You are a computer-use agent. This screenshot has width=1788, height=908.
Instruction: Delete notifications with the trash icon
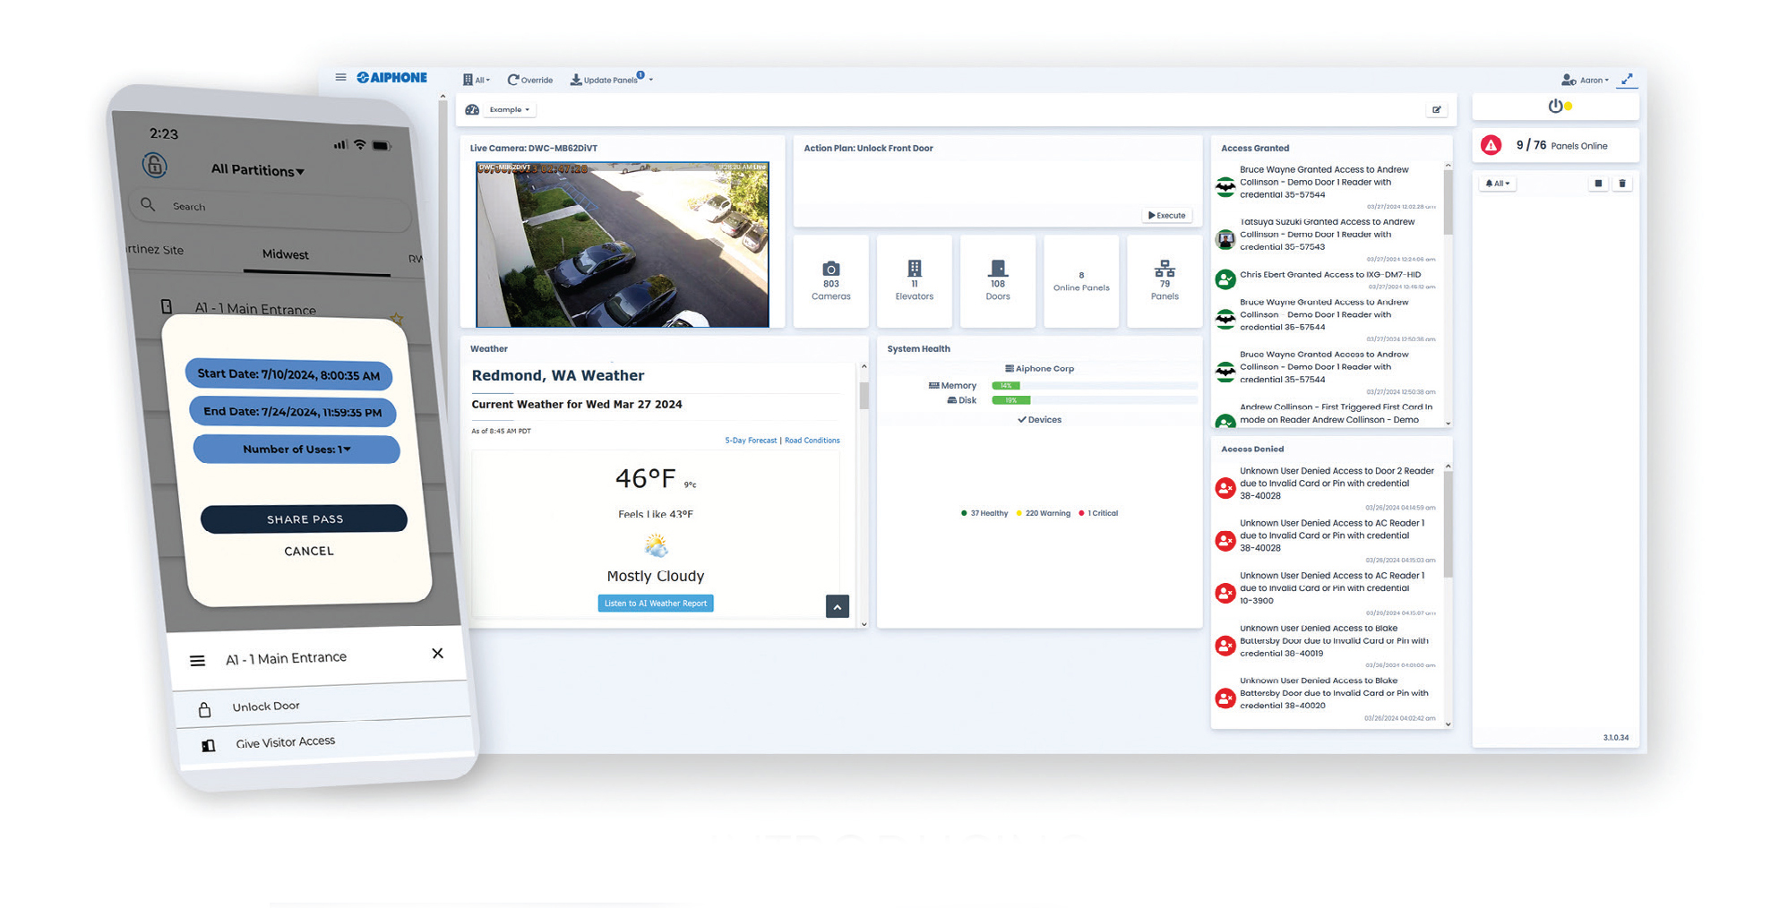pos(1622,184)
